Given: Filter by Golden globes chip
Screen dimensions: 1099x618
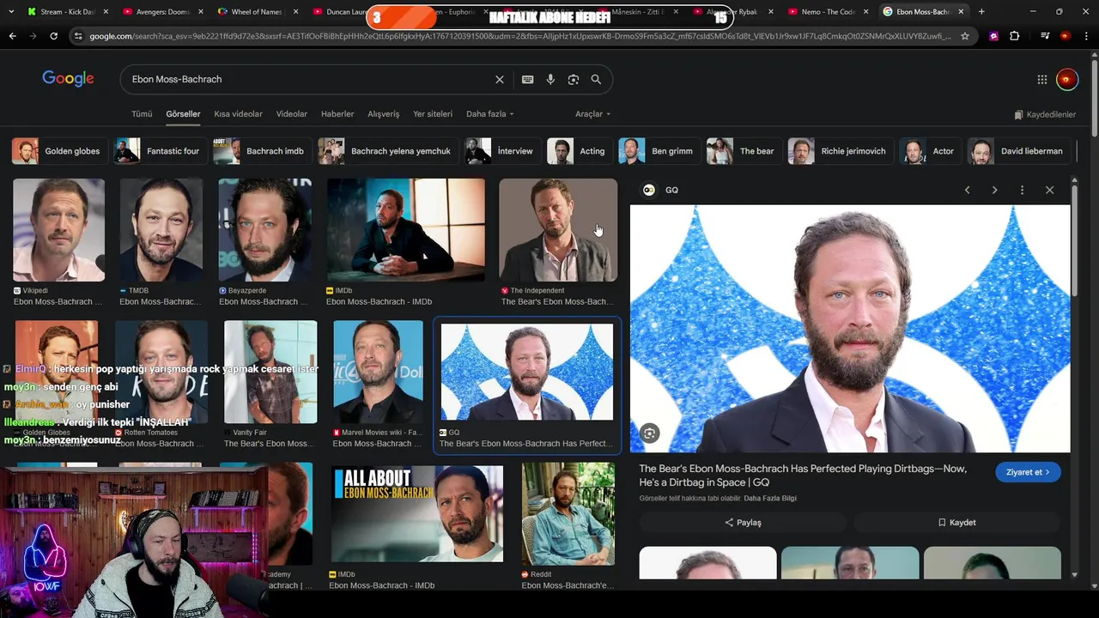Looking at the screenshot, I should 58,151.
